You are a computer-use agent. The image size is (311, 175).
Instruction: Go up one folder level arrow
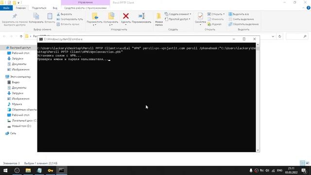click(x=21, y=36)
